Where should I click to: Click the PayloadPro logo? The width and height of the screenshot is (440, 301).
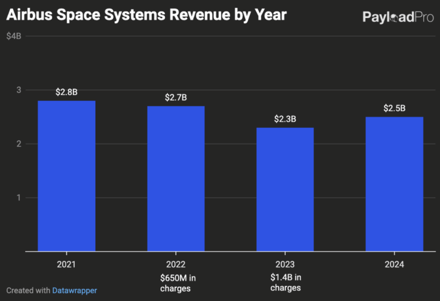pyautogui.click(x=398, y=17)
